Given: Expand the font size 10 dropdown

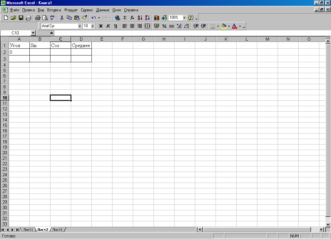Looking at the screenshot, I should click(93, 26).
